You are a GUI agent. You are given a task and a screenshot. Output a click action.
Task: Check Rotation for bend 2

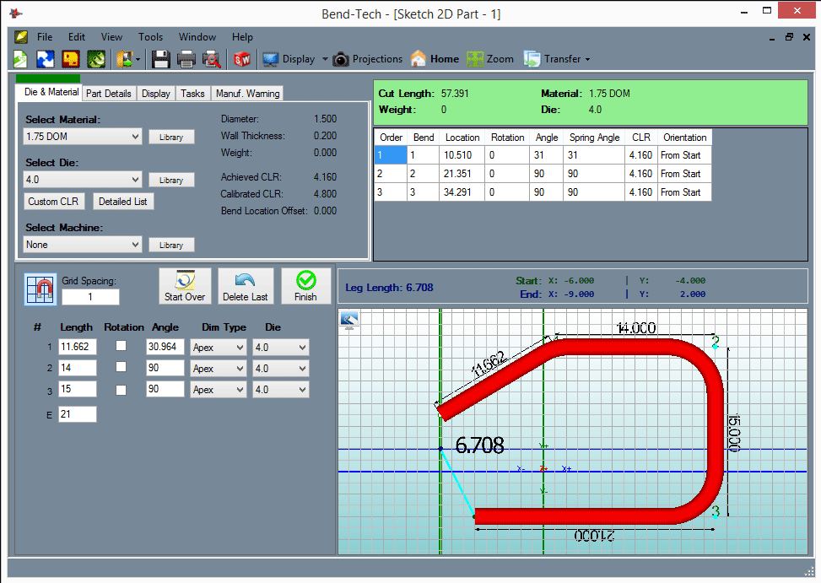coord(122,367)
